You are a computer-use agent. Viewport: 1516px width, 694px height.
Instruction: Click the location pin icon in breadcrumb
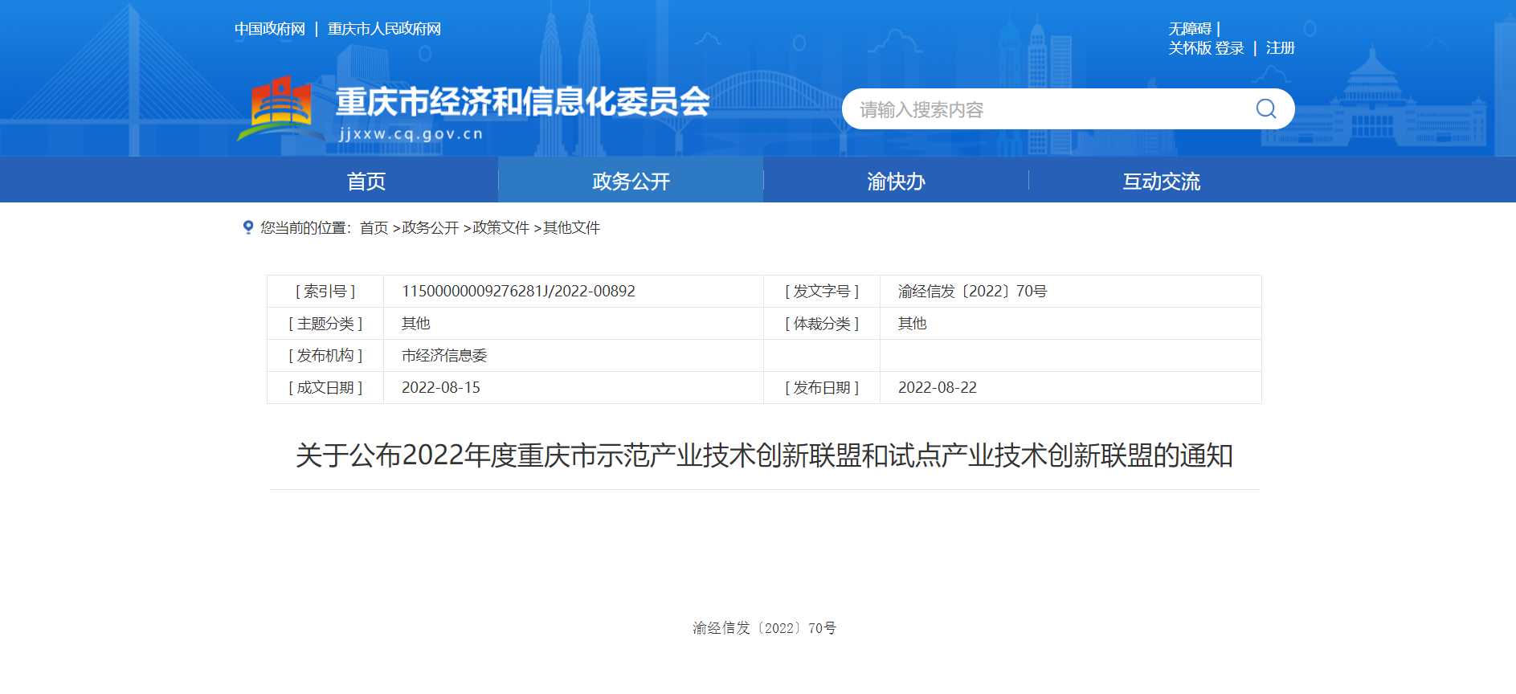(248, 227)
